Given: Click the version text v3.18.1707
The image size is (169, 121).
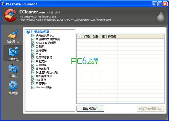Looking at the screenshot, I should pos(54,12).
